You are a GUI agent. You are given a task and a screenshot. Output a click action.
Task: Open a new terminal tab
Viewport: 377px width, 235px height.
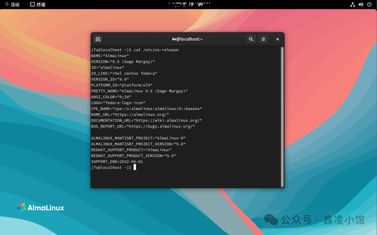click(x=98, y=39)
